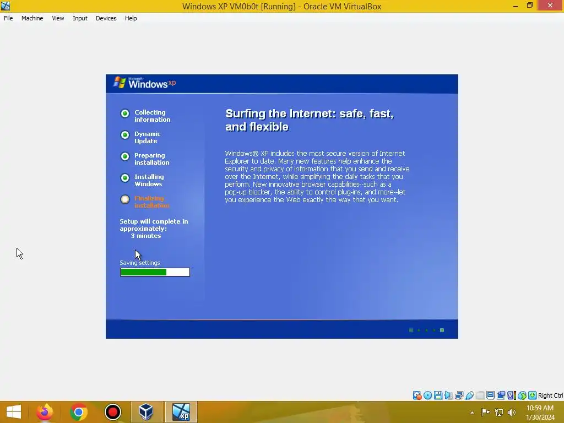
Task: Click the Internet Explorer description paragraph
Action: click(x=317, y=177)
